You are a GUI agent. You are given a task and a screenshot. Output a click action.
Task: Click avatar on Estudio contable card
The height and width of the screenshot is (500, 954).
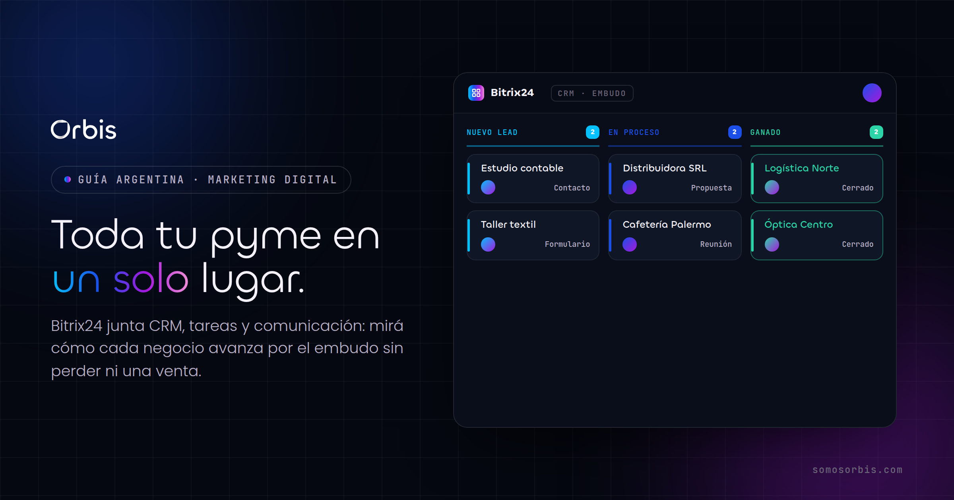click(x=488, y=187)
